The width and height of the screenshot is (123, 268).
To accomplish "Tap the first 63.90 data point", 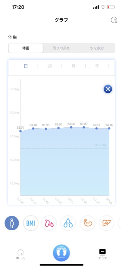I will pyautogui.click(x=71, y=127).
